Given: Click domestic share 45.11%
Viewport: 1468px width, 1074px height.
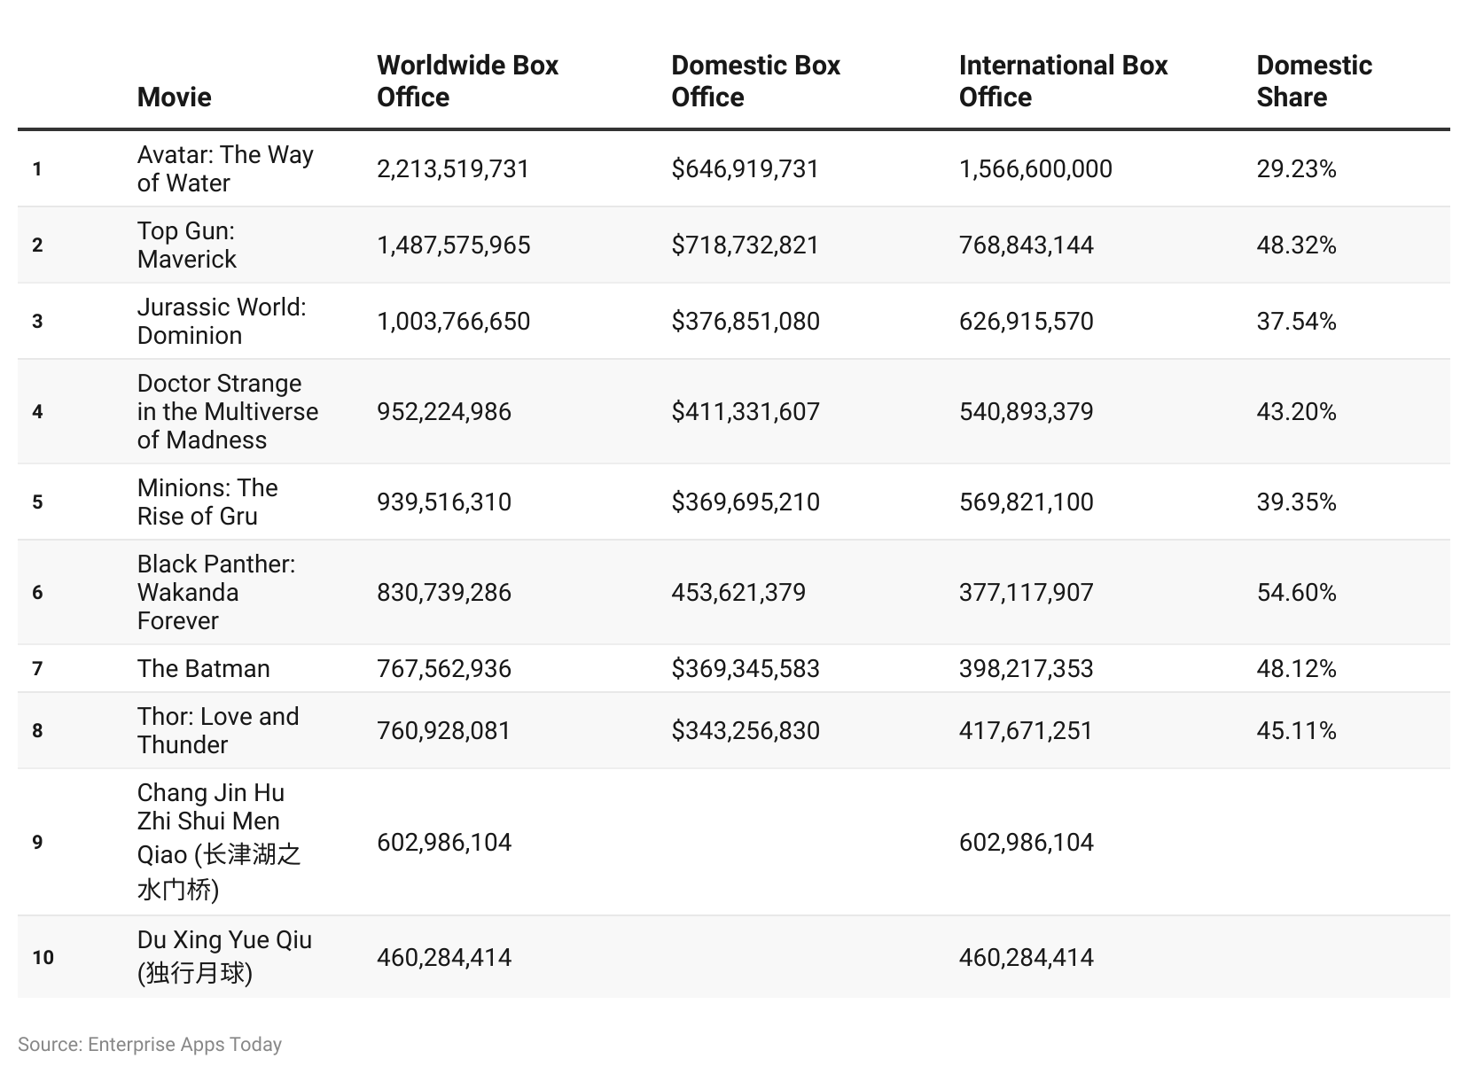Looking at the screenshot, I should [x=1296, y=730].
